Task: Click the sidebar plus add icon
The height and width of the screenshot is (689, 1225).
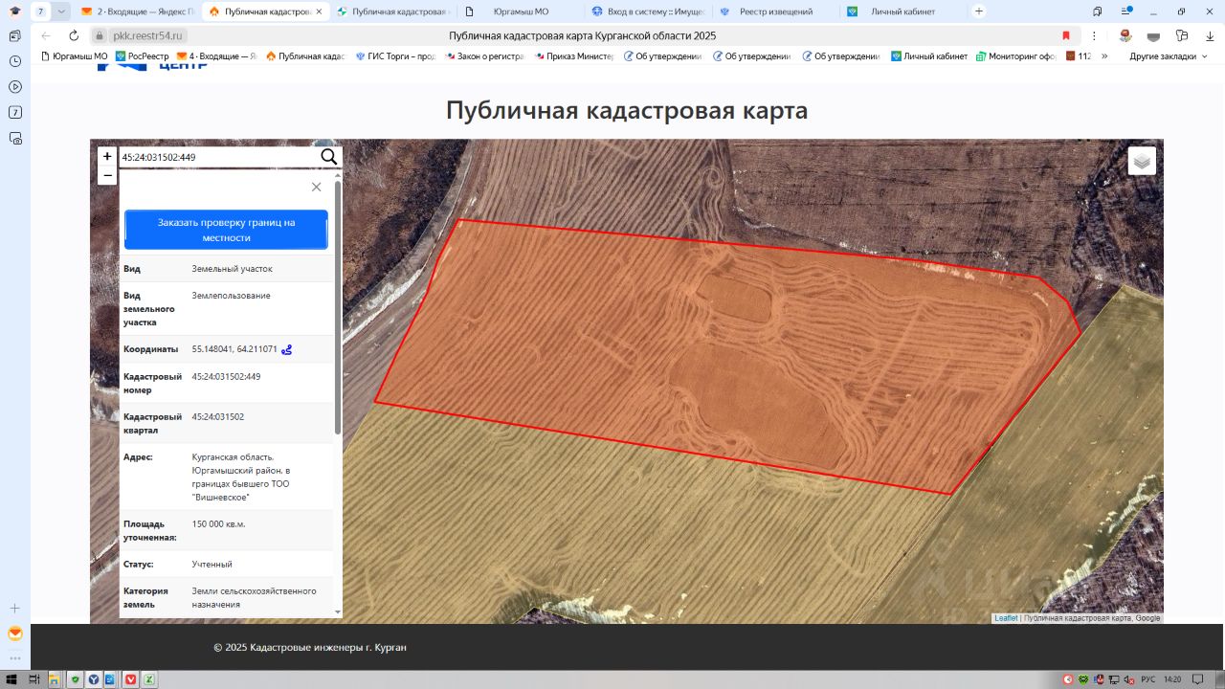Action: pos(15,608)
